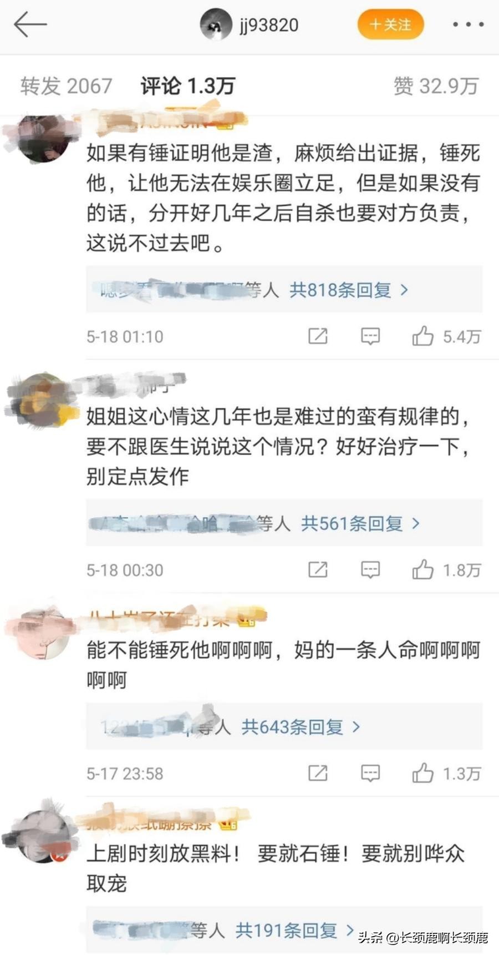Repost the comment posted 5-18 00:30
This screenshot has width=499, height=955.
tap(318, 570)
